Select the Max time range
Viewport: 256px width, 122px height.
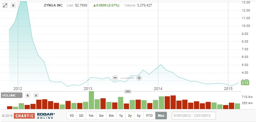click(161, 116)
